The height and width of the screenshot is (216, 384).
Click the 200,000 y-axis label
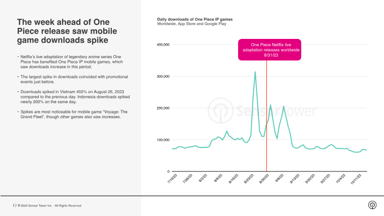pyautogui.click(x=163, y=108)
